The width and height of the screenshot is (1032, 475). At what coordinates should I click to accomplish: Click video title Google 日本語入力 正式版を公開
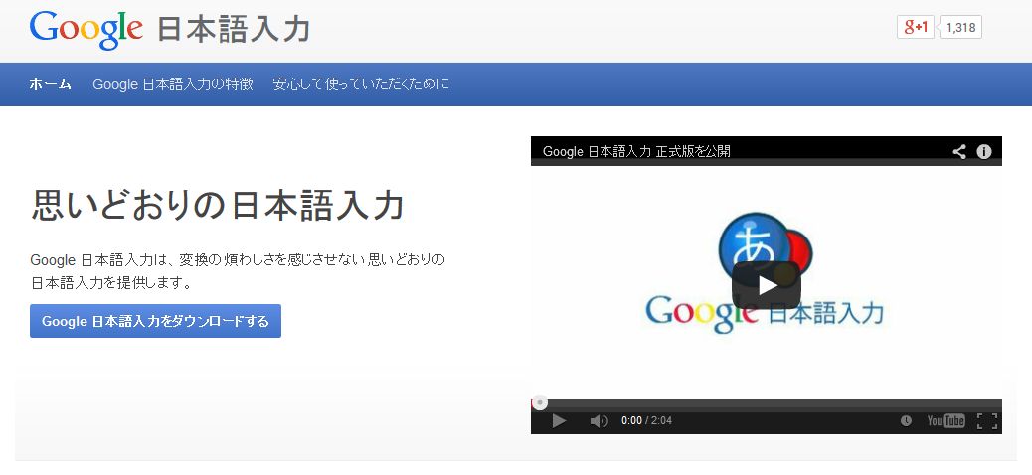[636, 151]
